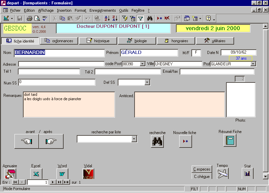Go to the next record arrow
The height and width of the screenshot is (193, 269).
[x=53, y=182]
